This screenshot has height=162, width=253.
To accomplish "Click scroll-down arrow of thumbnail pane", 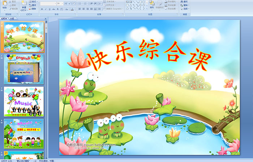I will (46, 158).
